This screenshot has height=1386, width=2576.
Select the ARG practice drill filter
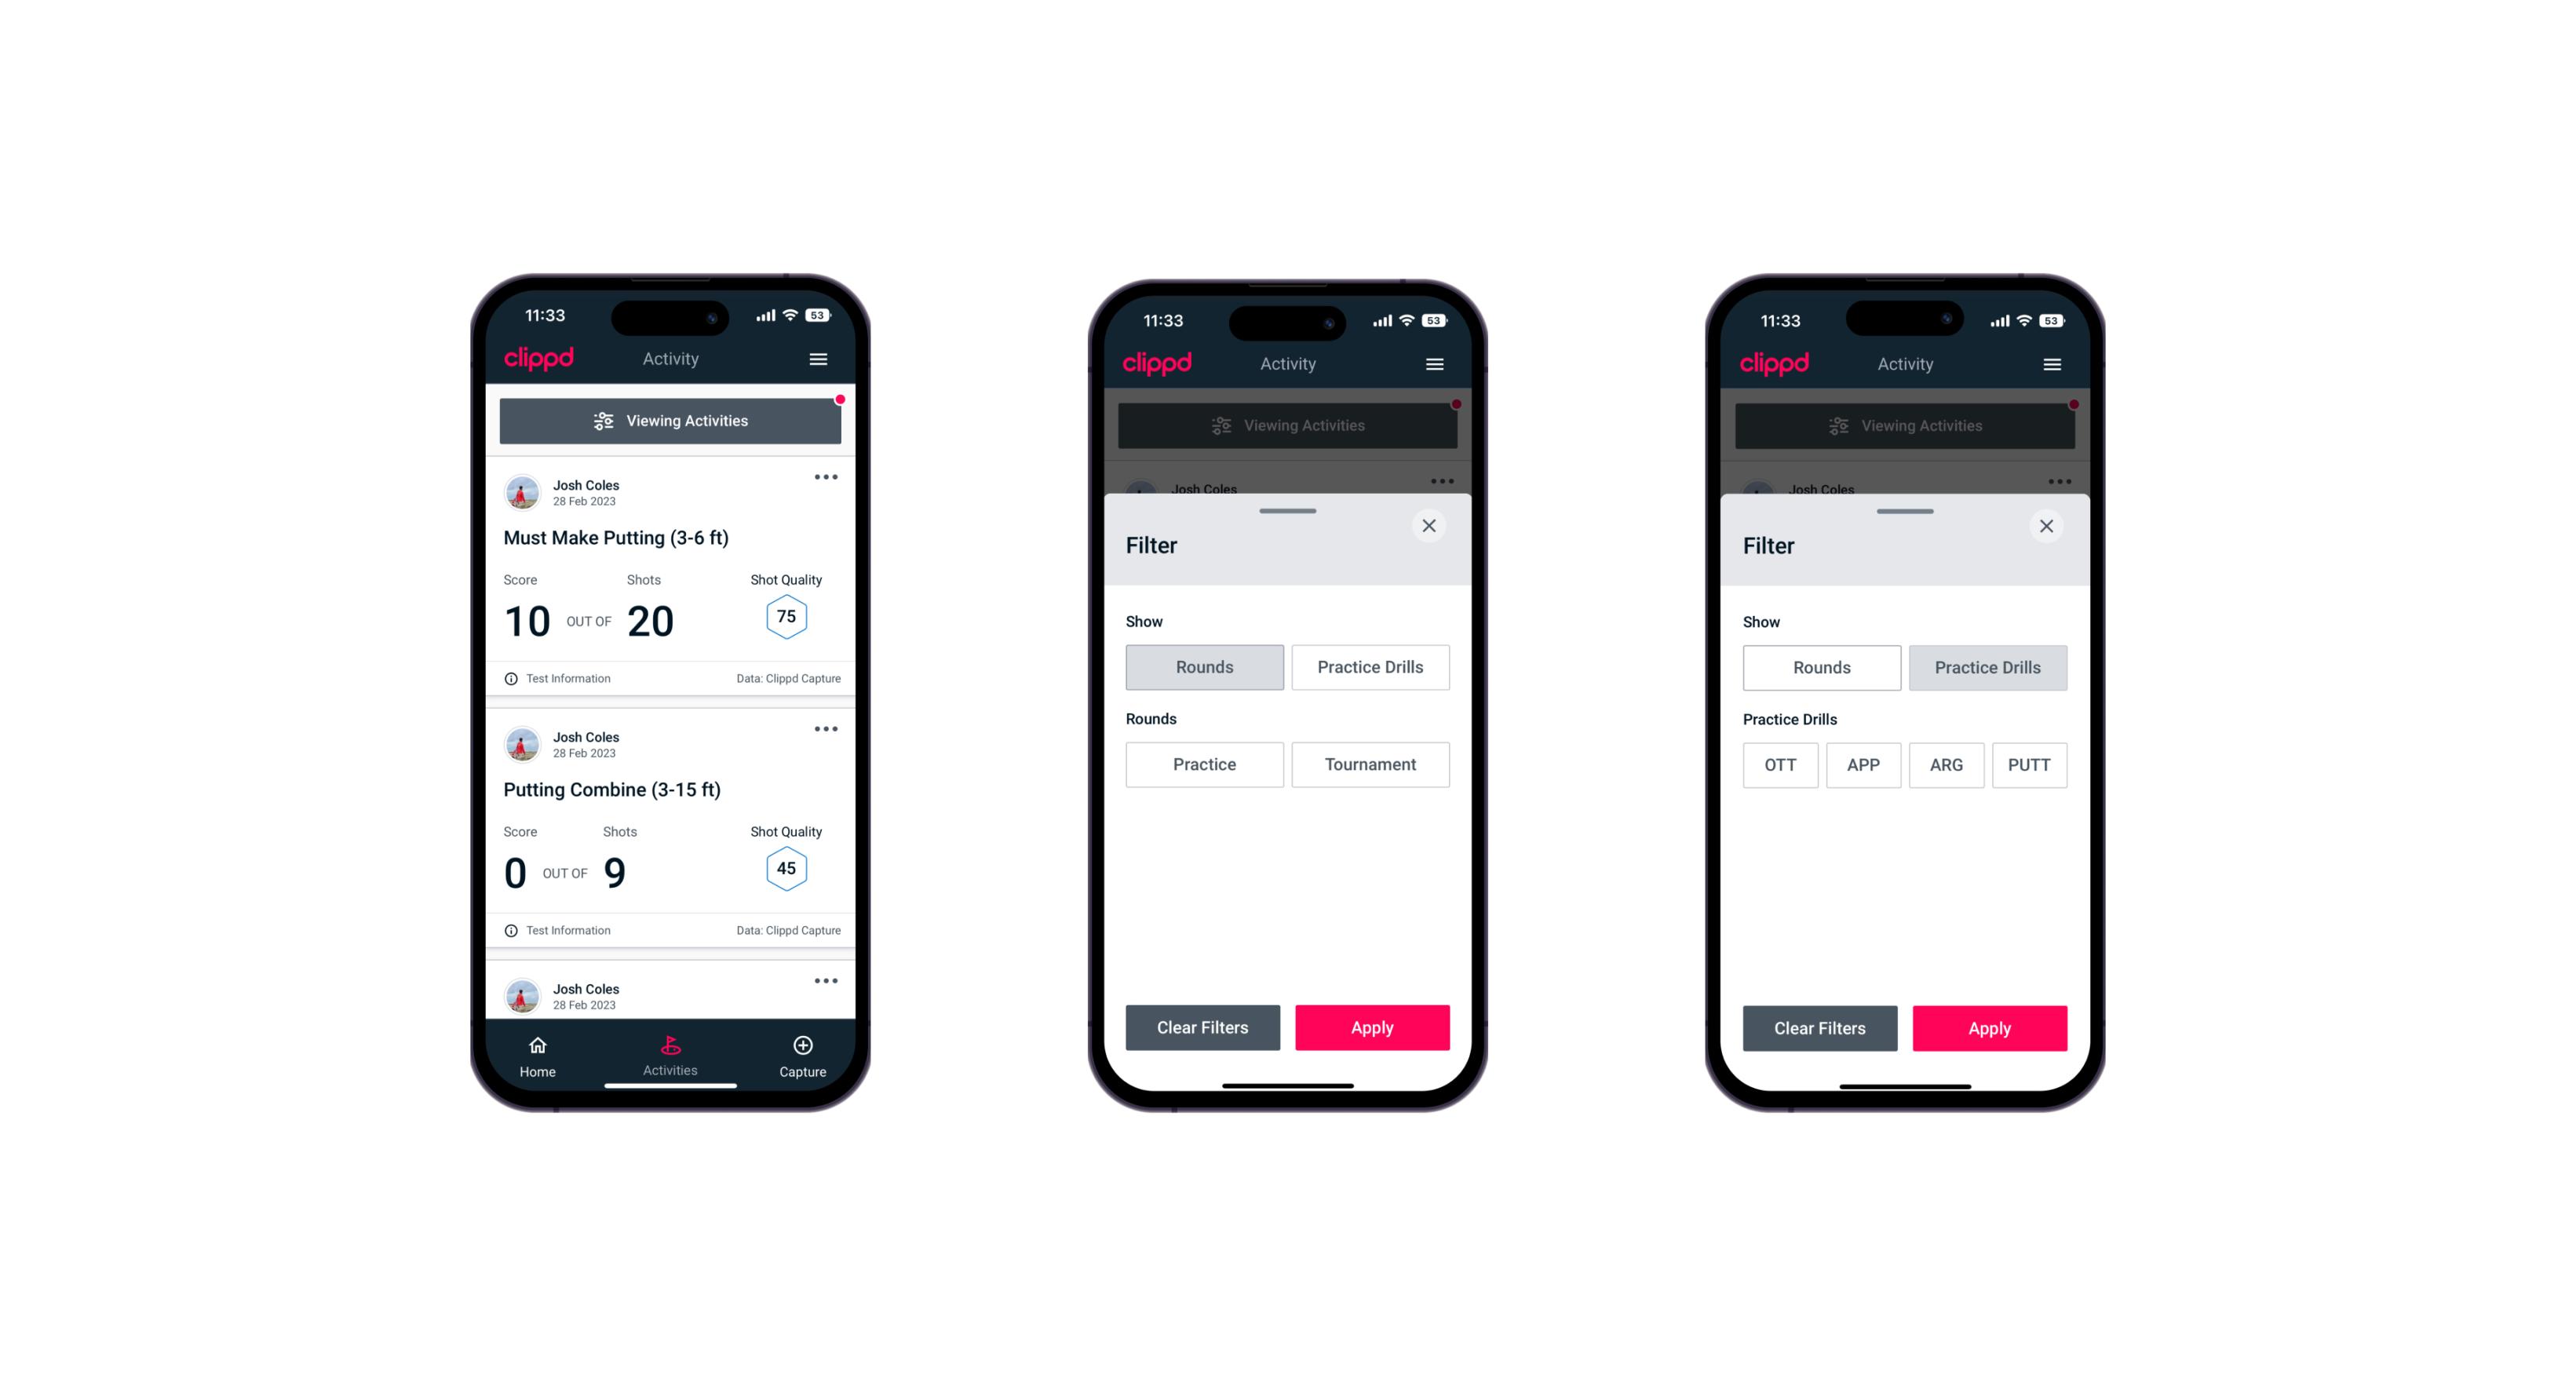[x=1946, y=764]
